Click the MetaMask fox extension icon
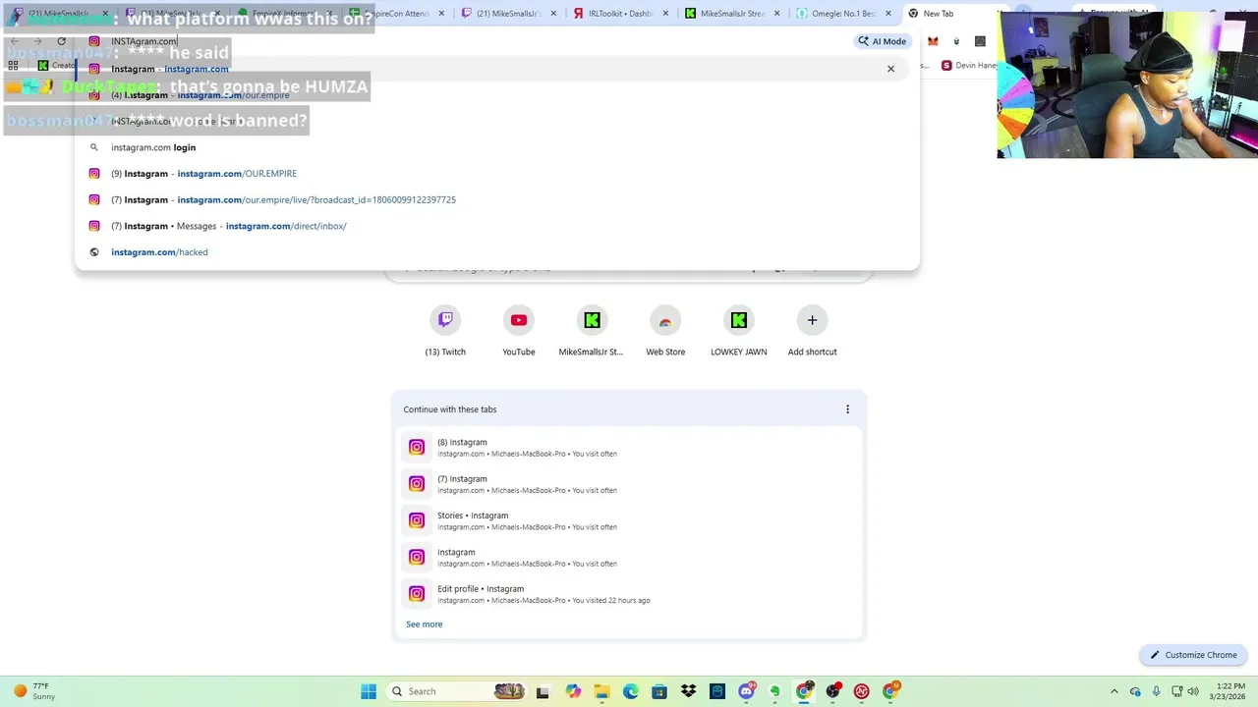Viewport: 1258px width, 707px height. [x=933, y=41]
